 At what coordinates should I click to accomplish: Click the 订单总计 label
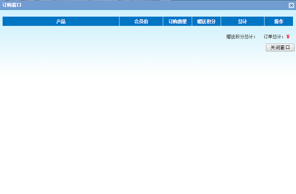coord(274,37)
